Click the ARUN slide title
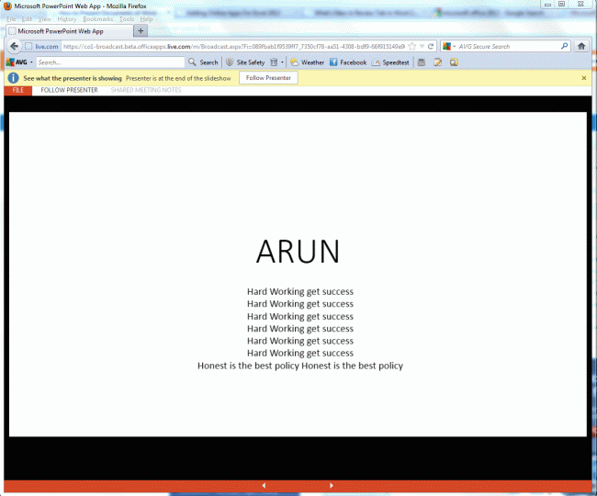 click(298, 252)
